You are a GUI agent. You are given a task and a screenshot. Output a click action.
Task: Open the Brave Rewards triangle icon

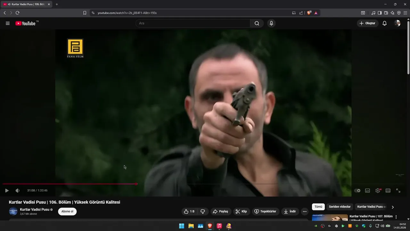[x=316, y=13]
